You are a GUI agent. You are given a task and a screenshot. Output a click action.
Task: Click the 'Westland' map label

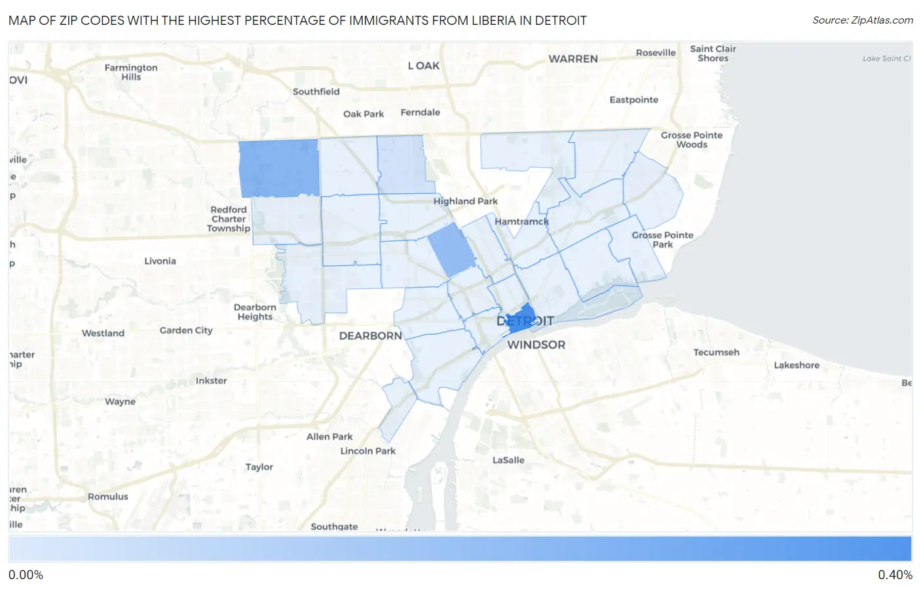pos(103,333)
